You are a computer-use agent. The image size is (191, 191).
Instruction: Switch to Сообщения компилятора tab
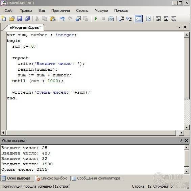[96, 178]
